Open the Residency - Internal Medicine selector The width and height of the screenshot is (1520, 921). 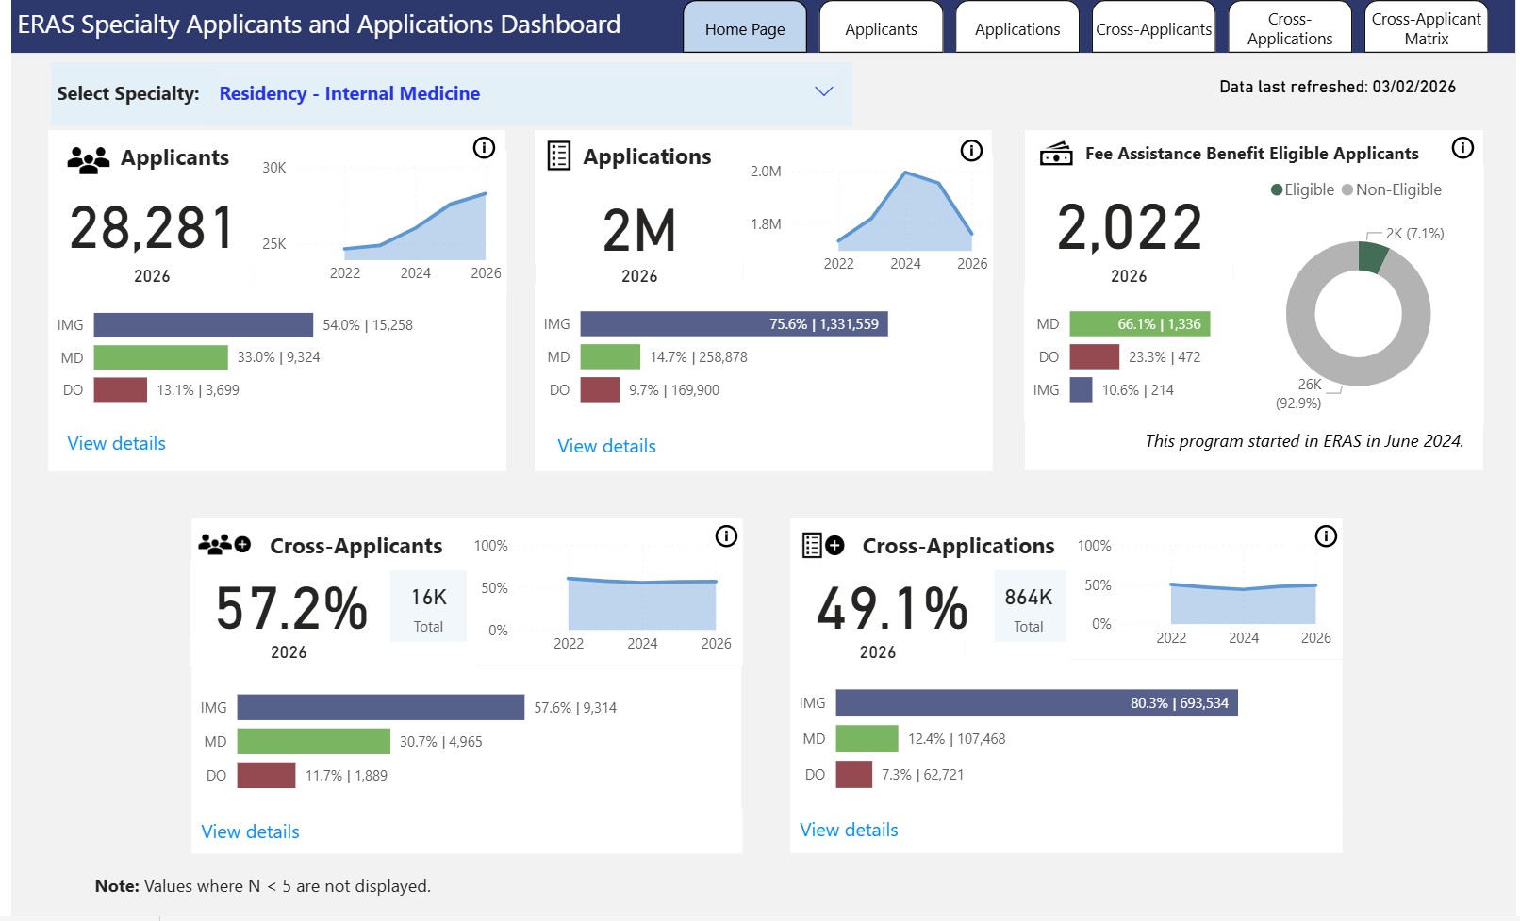click(349, 93)
